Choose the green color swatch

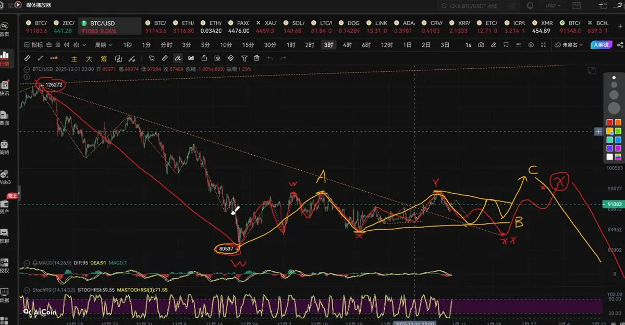click(x=618, y=131)
